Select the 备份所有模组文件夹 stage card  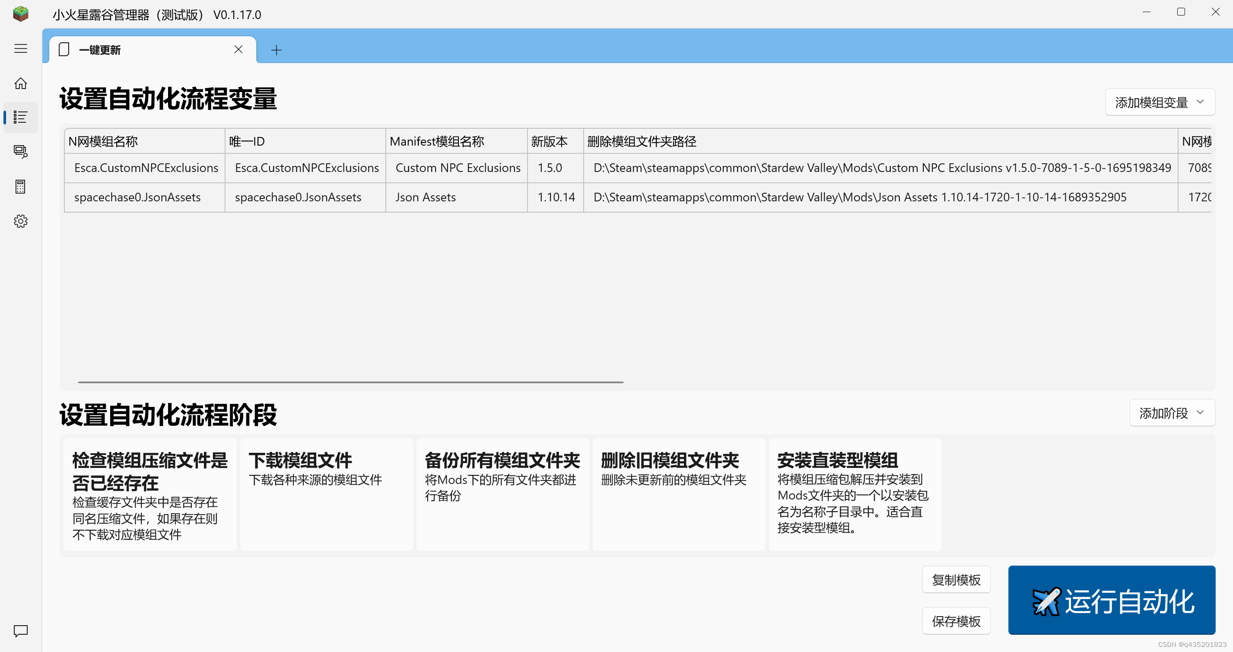tap(502, 494)
